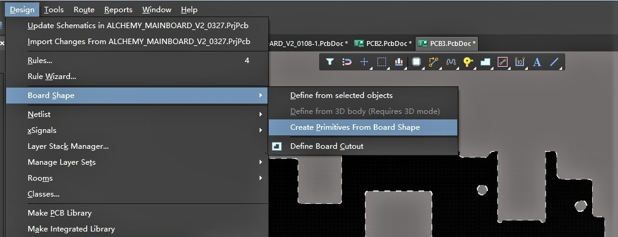Click the selection filter funnel icon
Image resolution: width=618 pixels, height=237 pixels.
tap(330, 62)
